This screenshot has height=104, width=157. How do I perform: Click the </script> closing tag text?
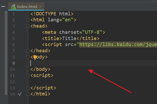click(x=43, y=88)
